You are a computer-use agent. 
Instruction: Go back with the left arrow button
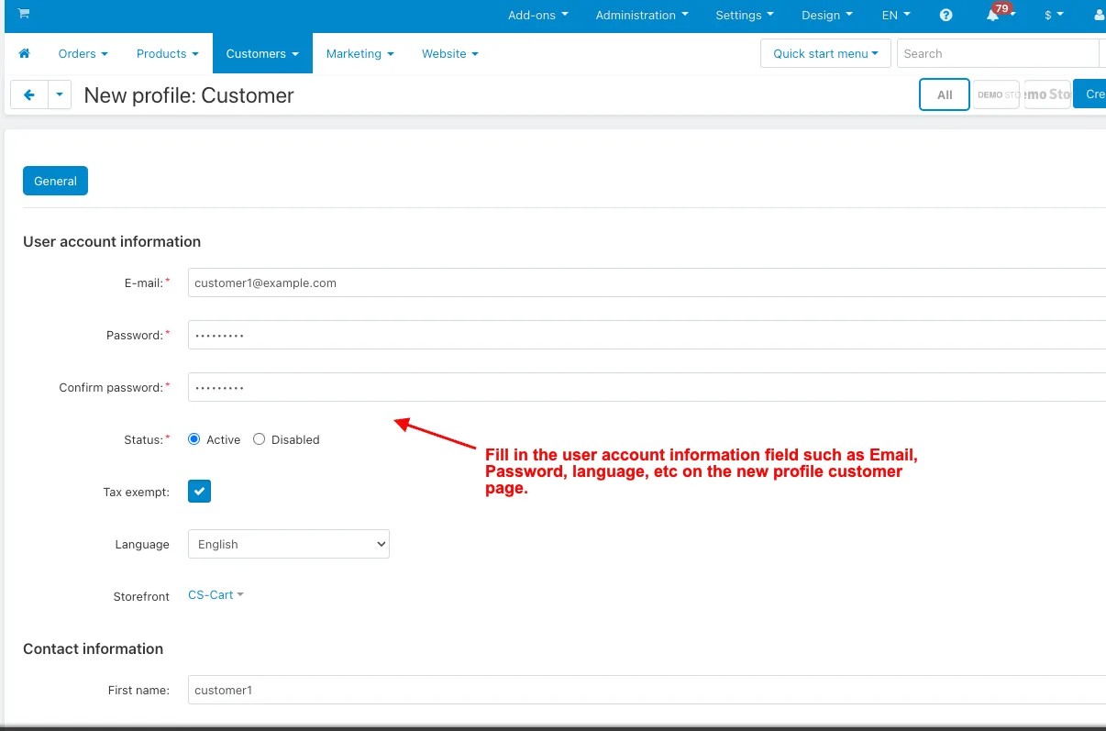coord(29,94)
